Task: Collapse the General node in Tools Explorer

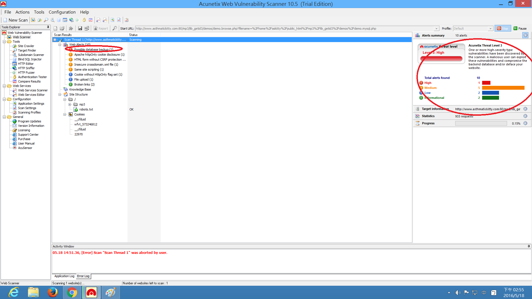Action: coord(4,117)
